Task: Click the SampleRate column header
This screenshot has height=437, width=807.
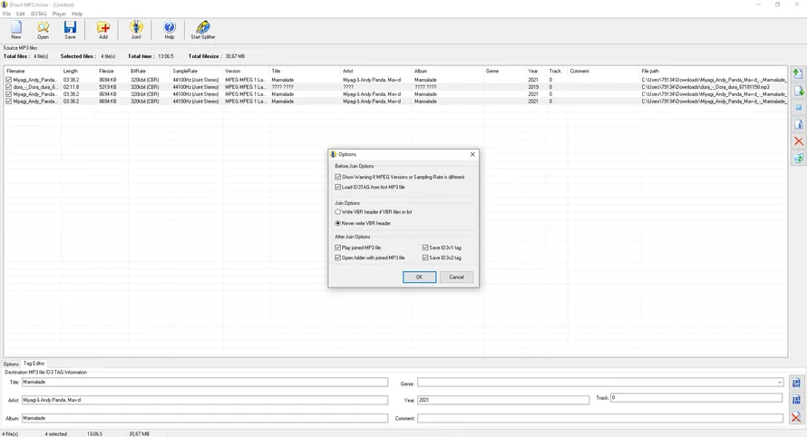Action: click(x=196, y=71)
